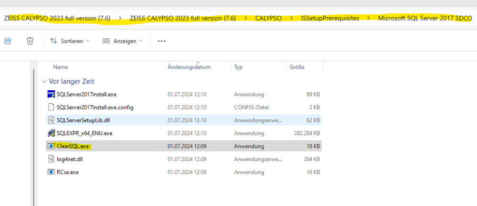
Task: Click the RCsa.exe application icon
Action: pos(51,172)
